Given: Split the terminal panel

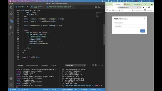Looking at the screenshot, I should point(93,65).
